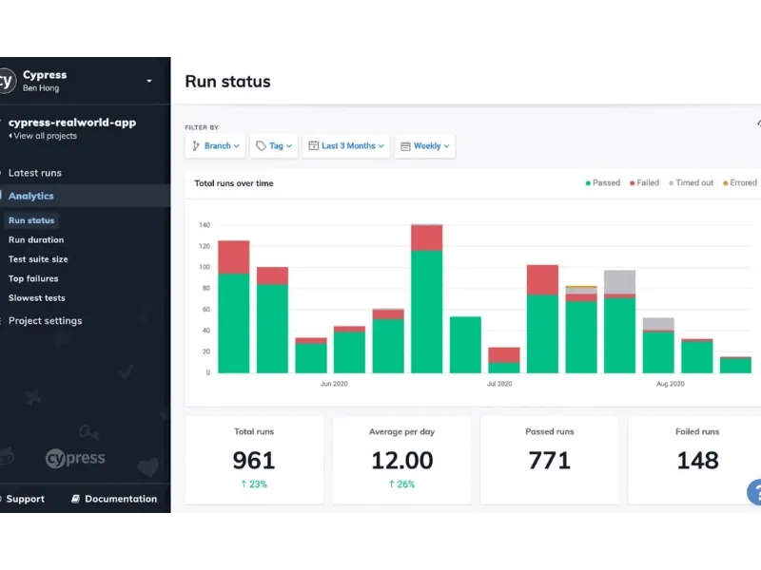
Task: Click the Support link
Action: click(x=25, y=499)
